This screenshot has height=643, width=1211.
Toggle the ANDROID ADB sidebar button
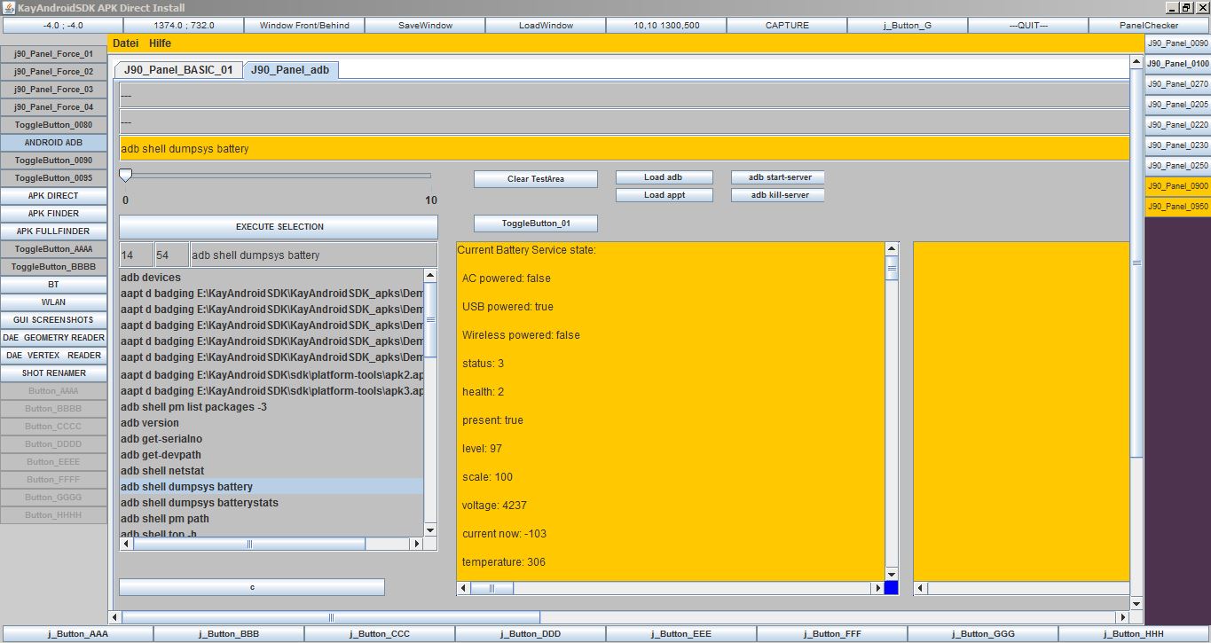tap(53, 143)
